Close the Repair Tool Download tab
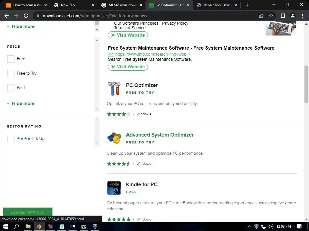Screen dimensions: 309x231 (235, 5)
